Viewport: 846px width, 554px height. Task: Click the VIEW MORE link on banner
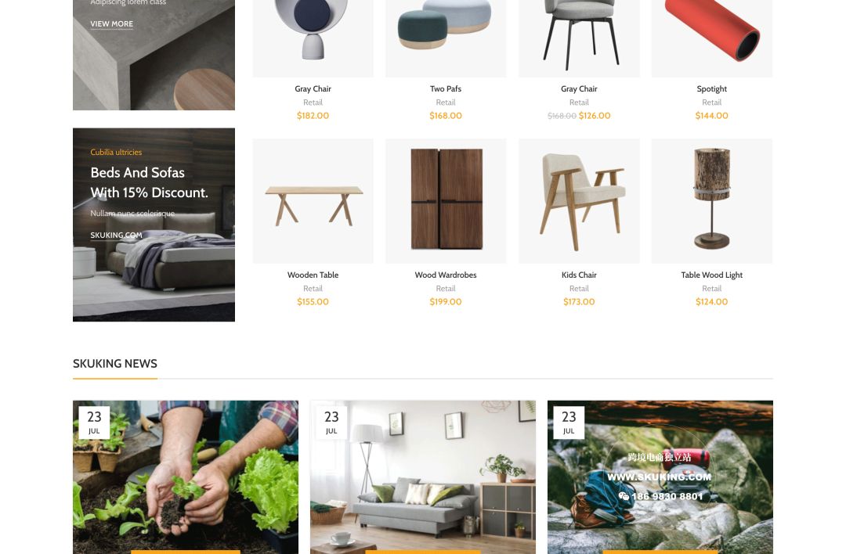pyautogui.click(x=112, y=23)
